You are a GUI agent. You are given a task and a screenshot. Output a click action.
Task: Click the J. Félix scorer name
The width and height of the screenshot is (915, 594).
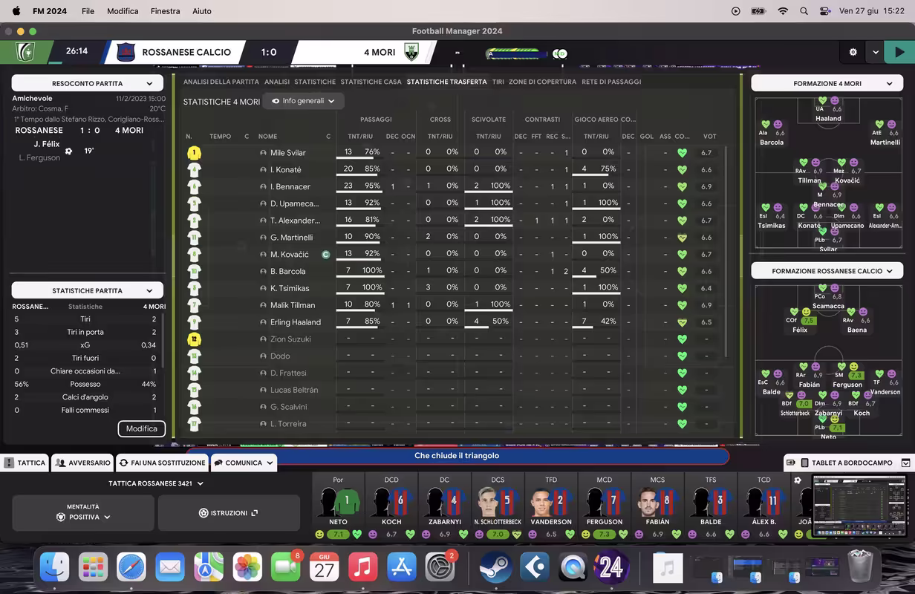coord(47,144)
